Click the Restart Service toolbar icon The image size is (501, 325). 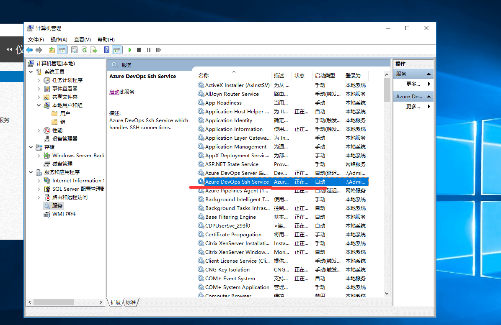point(158,50)
